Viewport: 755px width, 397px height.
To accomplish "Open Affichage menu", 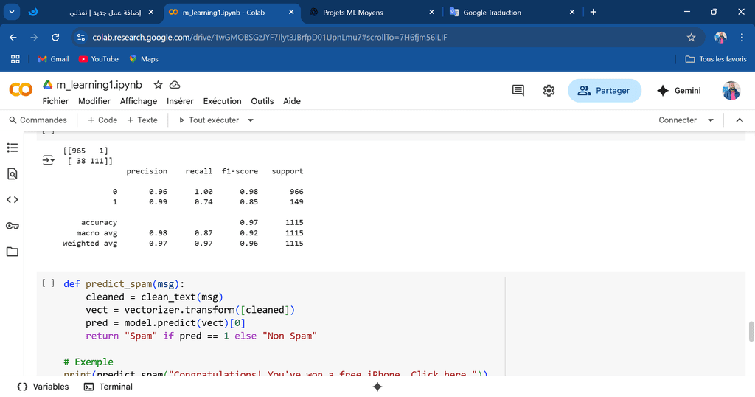I will click(138, 101).
